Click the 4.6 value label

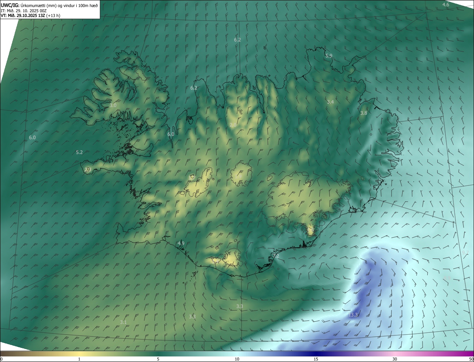click(x=446, y=5)
